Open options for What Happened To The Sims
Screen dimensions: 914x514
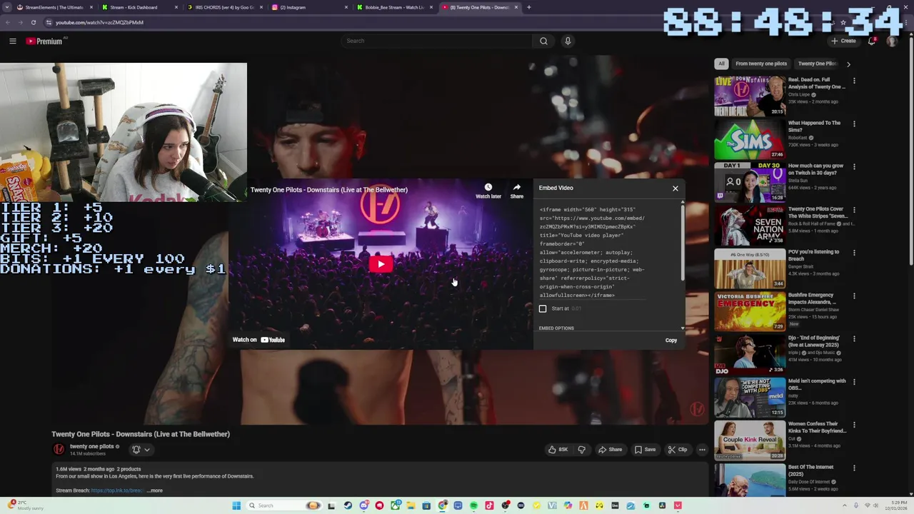854,124
